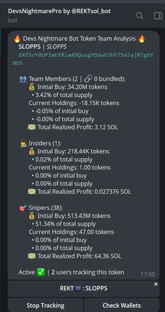The image size is (165, 312).
Task: Click the green Active checkmark emoji
Action: [41, 272]
